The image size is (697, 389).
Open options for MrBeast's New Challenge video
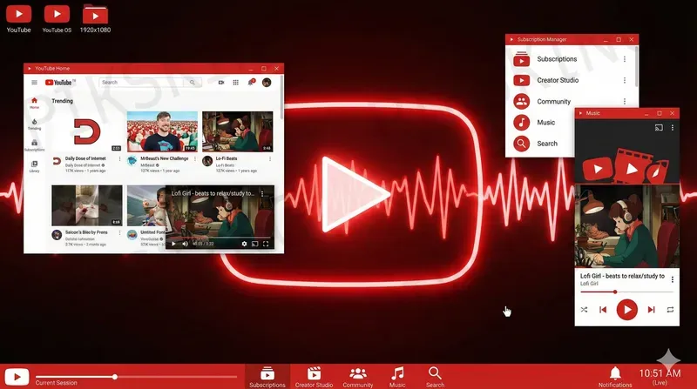click(x=194, y=158)
